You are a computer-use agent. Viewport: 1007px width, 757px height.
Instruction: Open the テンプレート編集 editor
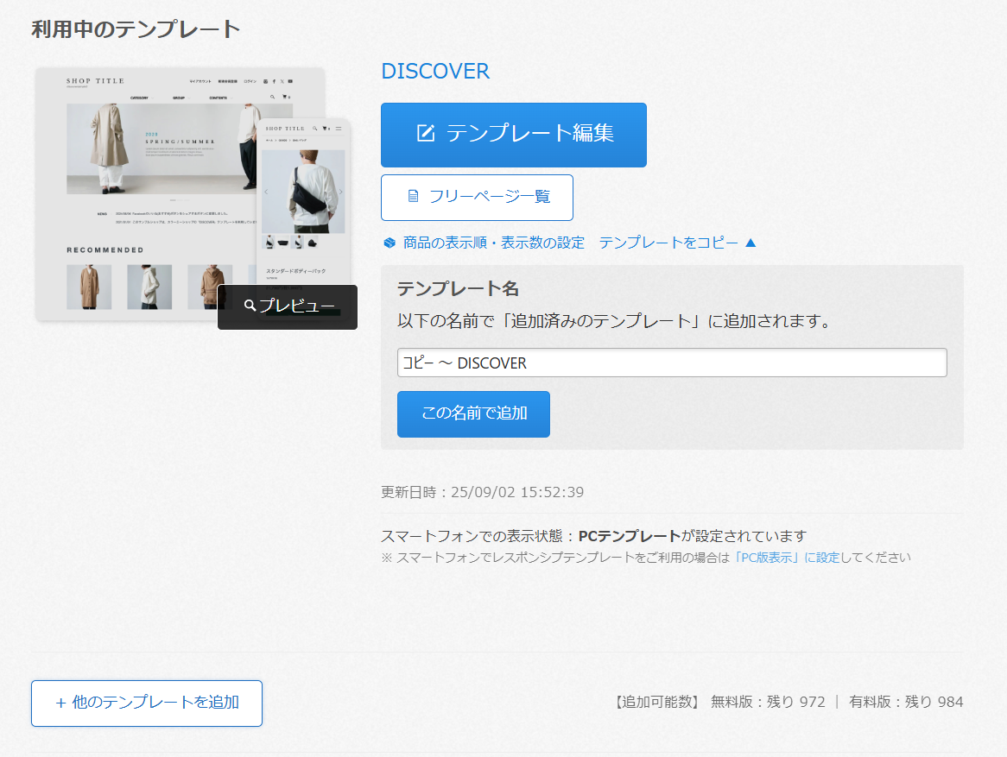point(513,135)
